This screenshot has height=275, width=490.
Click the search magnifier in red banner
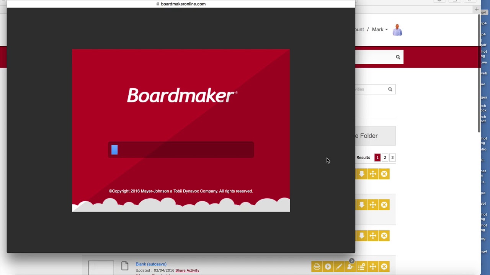(398, 57)
